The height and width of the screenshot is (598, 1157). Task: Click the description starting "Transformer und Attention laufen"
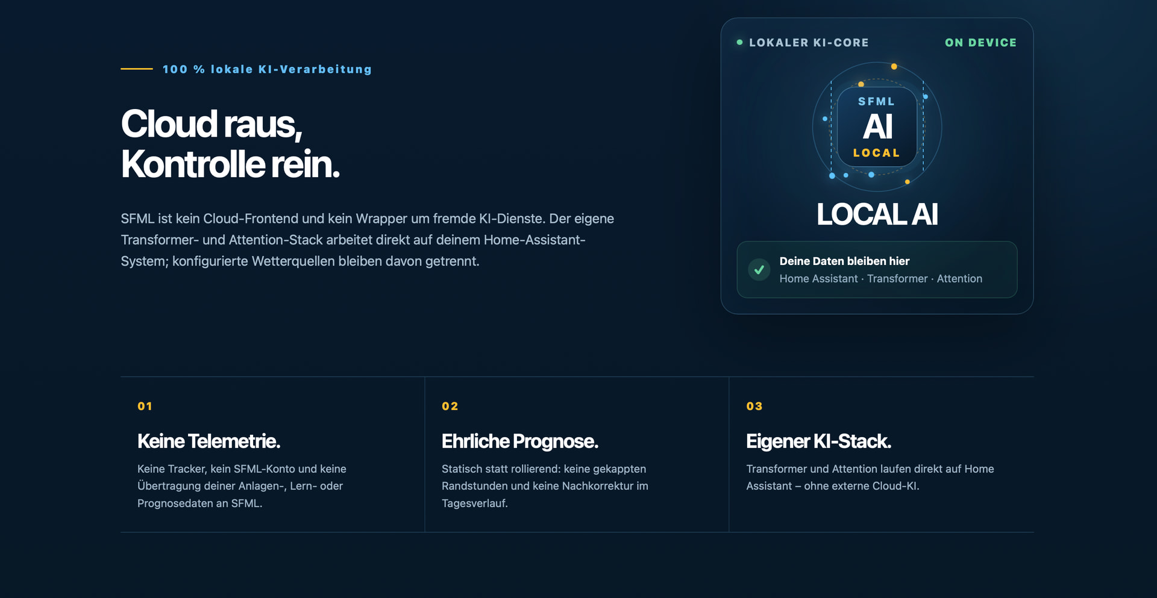870,478
